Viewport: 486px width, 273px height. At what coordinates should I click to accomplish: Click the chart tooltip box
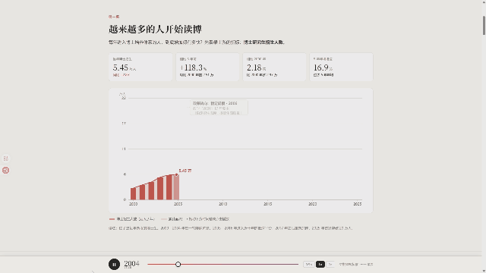[x=219, y=108]
